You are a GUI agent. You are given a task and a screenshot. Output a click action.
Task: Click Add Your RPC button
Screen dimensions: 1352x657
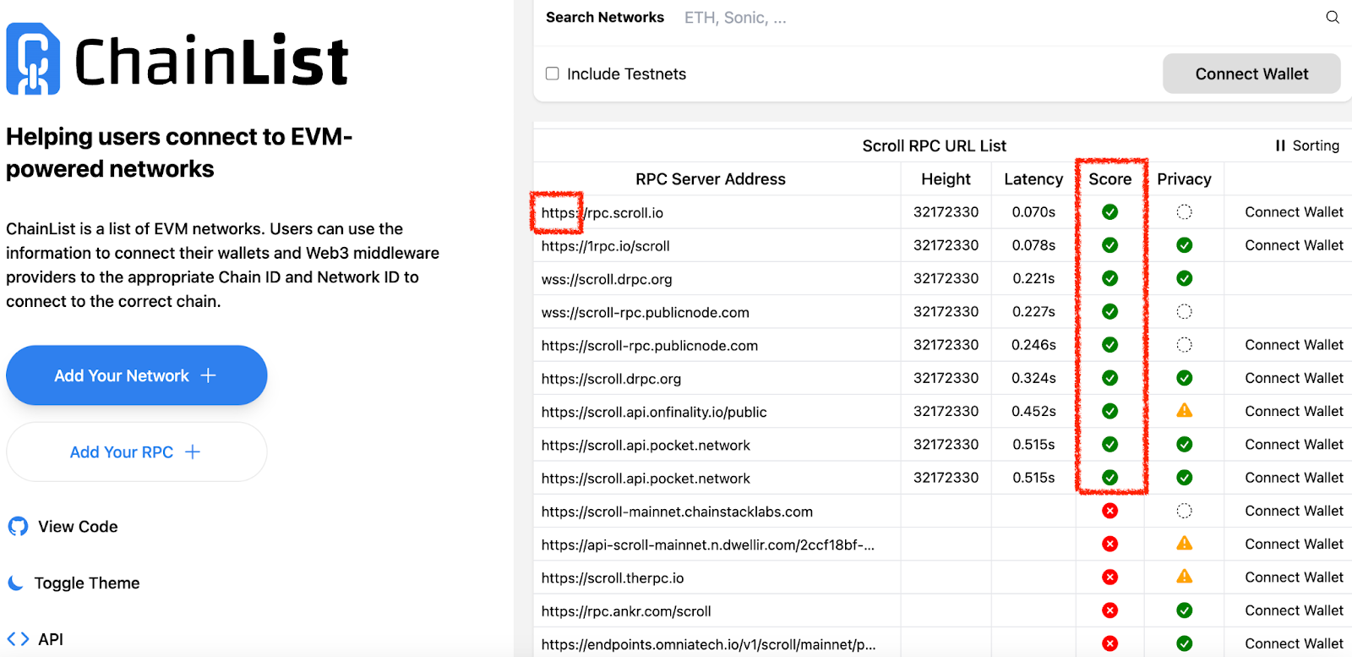[137, 452]
